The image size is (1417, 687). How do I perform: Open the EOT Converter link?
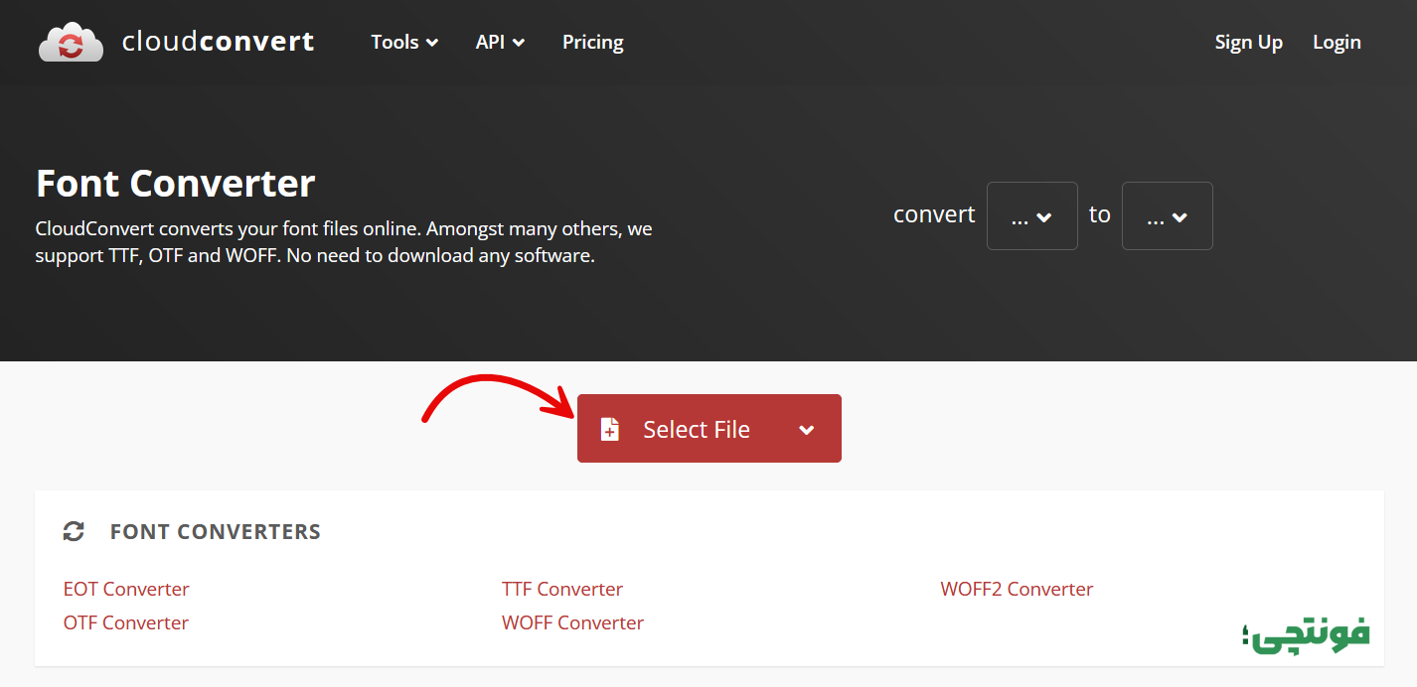point(126,589)
